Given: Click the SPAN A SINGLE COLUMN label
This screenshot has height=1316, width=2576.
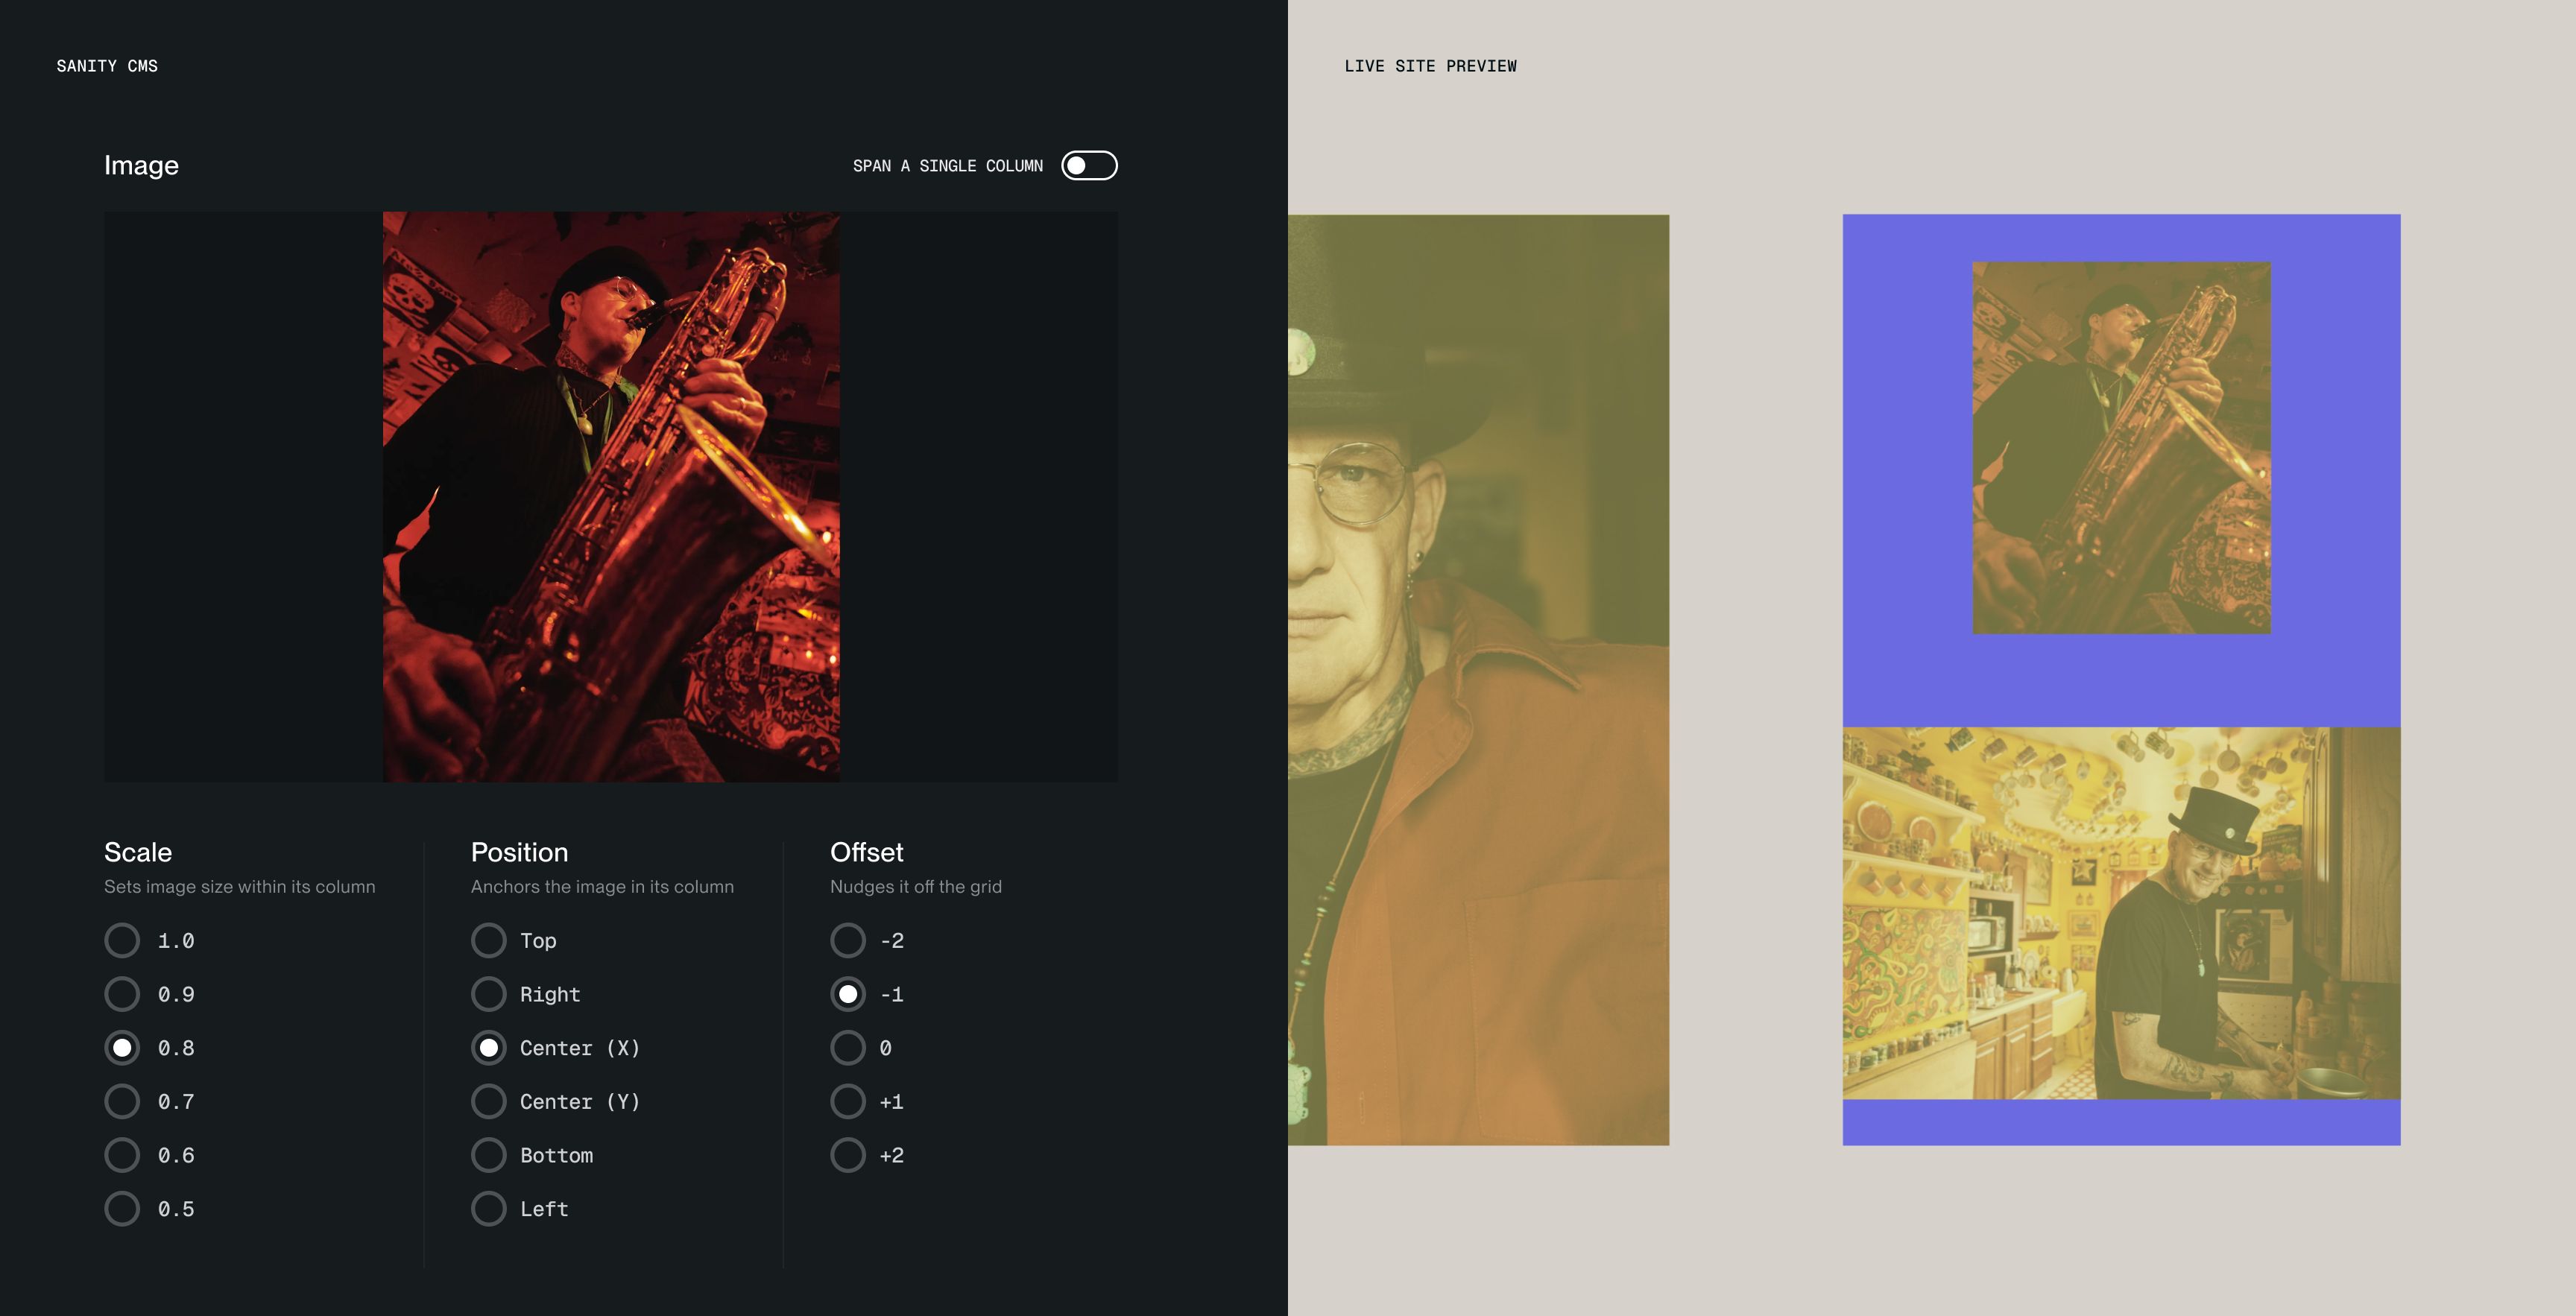Looking at the screenshot, I should click(x=948, y=166).
